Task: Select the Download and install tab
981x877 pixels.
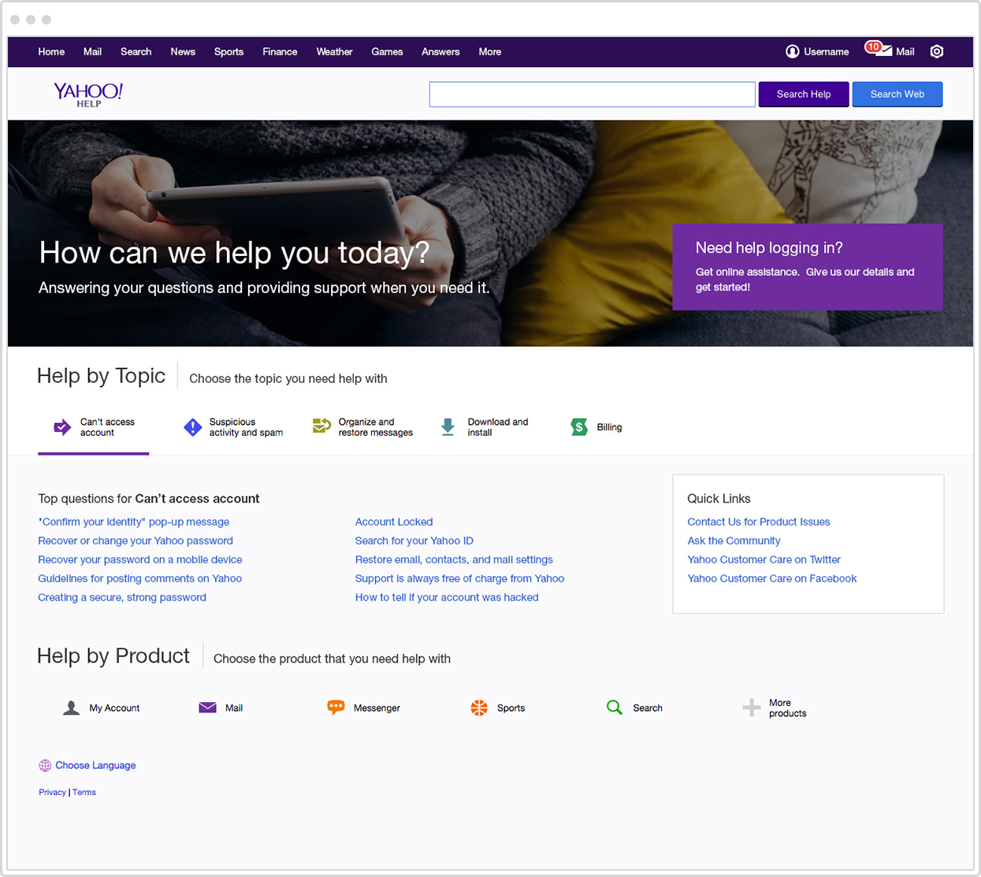Action: pos(485,428)
